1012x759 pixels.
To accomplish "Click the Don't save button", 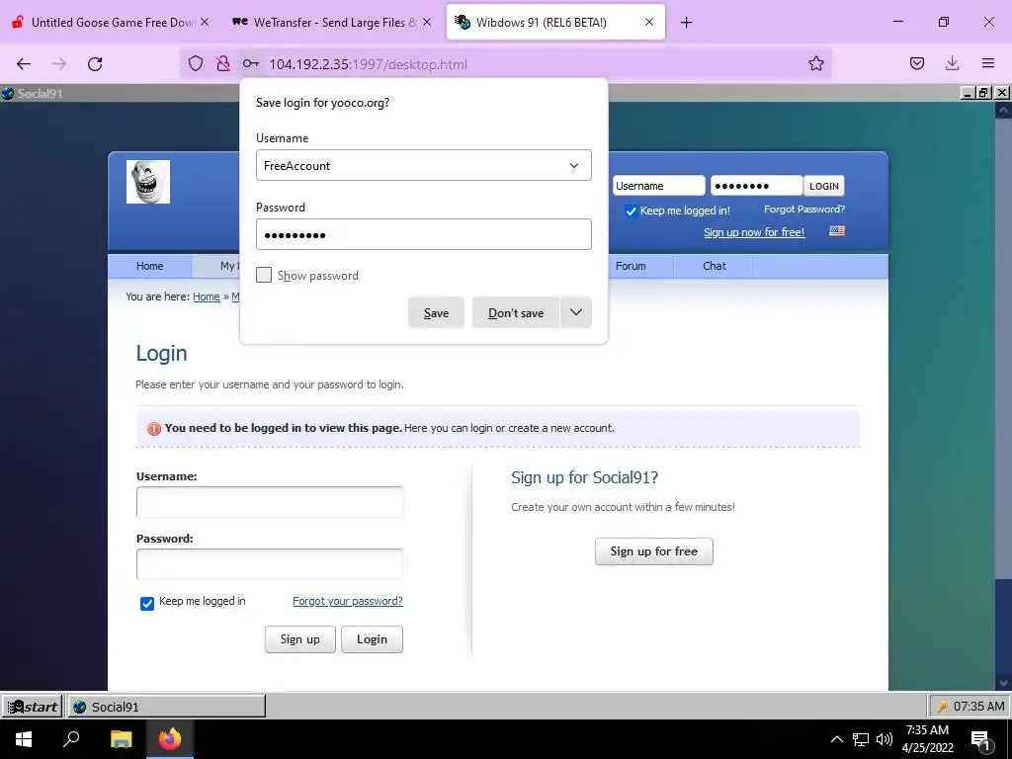I will (x=516, y=312).
